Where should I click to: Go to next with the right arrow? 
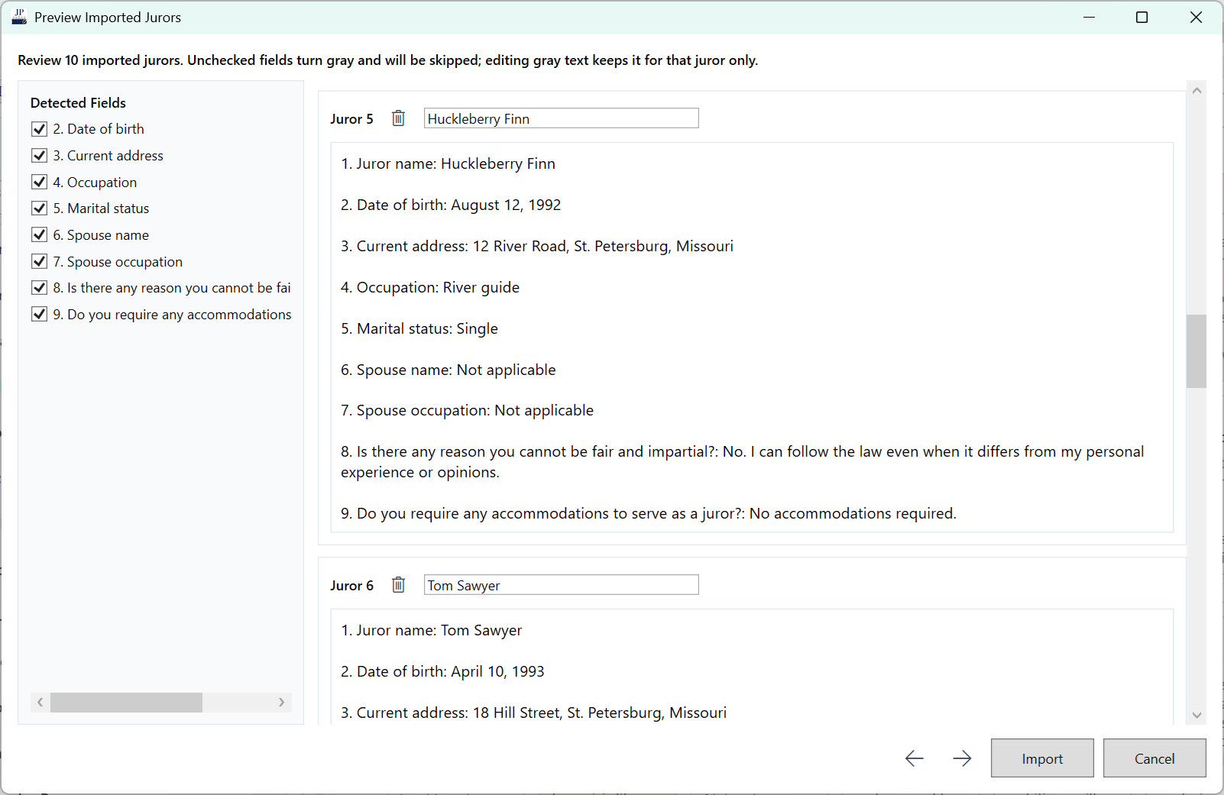coord(963,758)
